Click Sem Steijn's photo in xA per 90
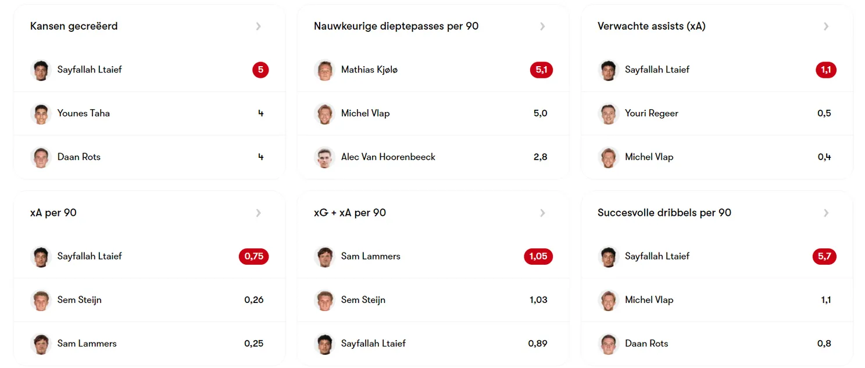The image size is (865, 368). click(x=41, y=300)
